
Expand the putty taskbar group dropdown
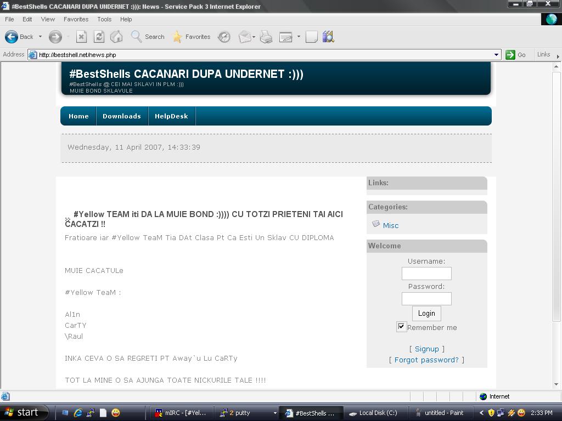pyautogui.click(x=274, y=413)
